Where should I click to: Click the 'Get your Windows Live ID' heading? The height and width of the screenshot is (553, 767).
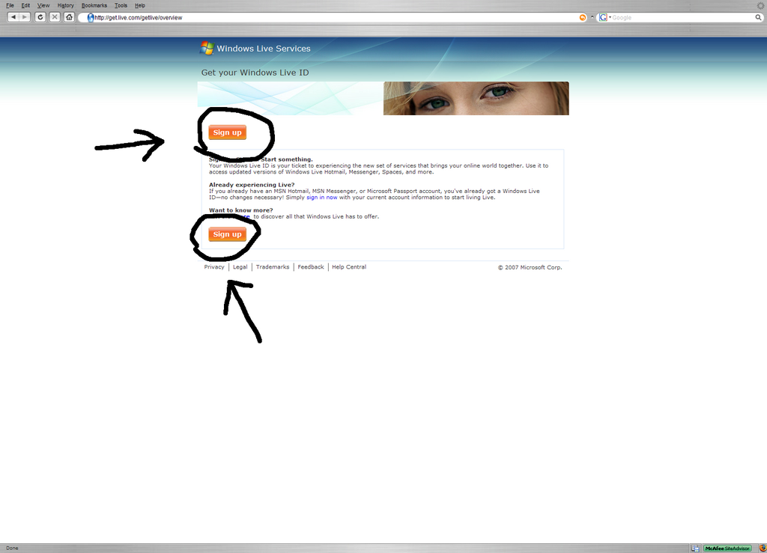pos(255,73)
